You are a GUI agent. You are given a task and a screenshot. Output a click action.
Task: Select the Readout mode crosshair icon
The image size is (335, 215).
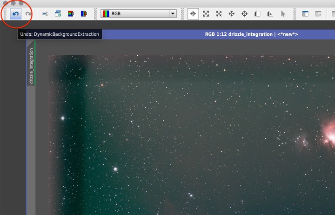193,14
